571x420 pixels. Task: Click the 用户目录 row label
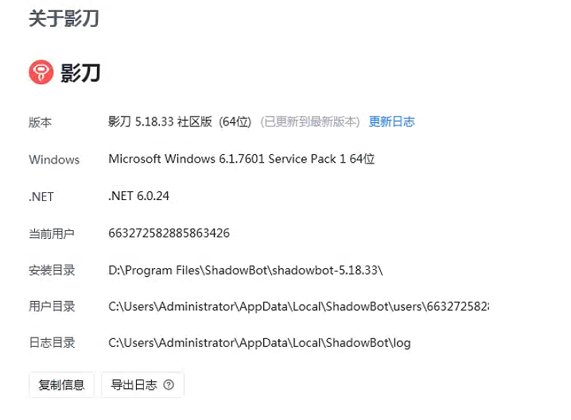52,306
